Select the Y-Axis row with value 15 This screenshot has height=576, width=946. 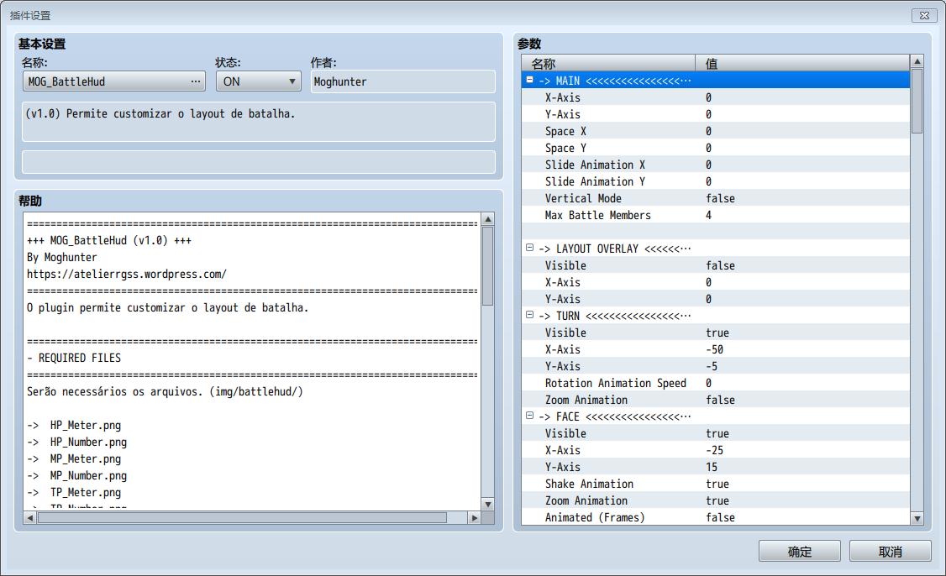coord(716,467)
